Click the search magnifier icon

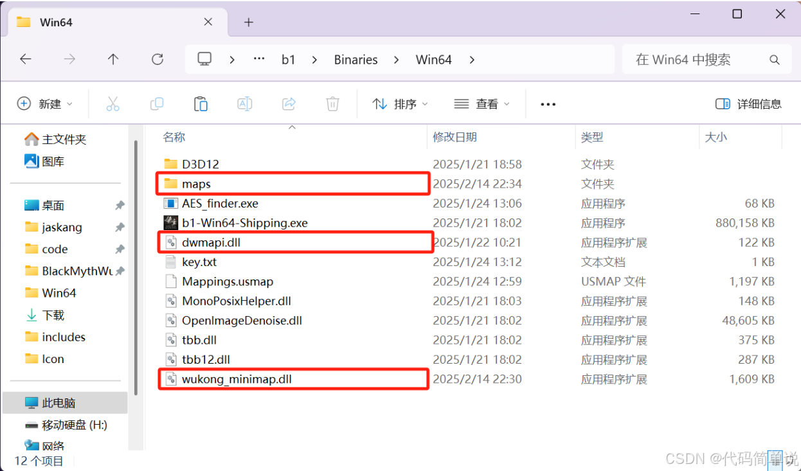tap(775, 60)
